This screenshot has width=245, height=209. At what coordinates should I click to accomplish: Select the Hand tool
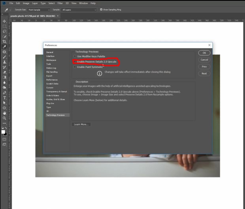point(4,113)
